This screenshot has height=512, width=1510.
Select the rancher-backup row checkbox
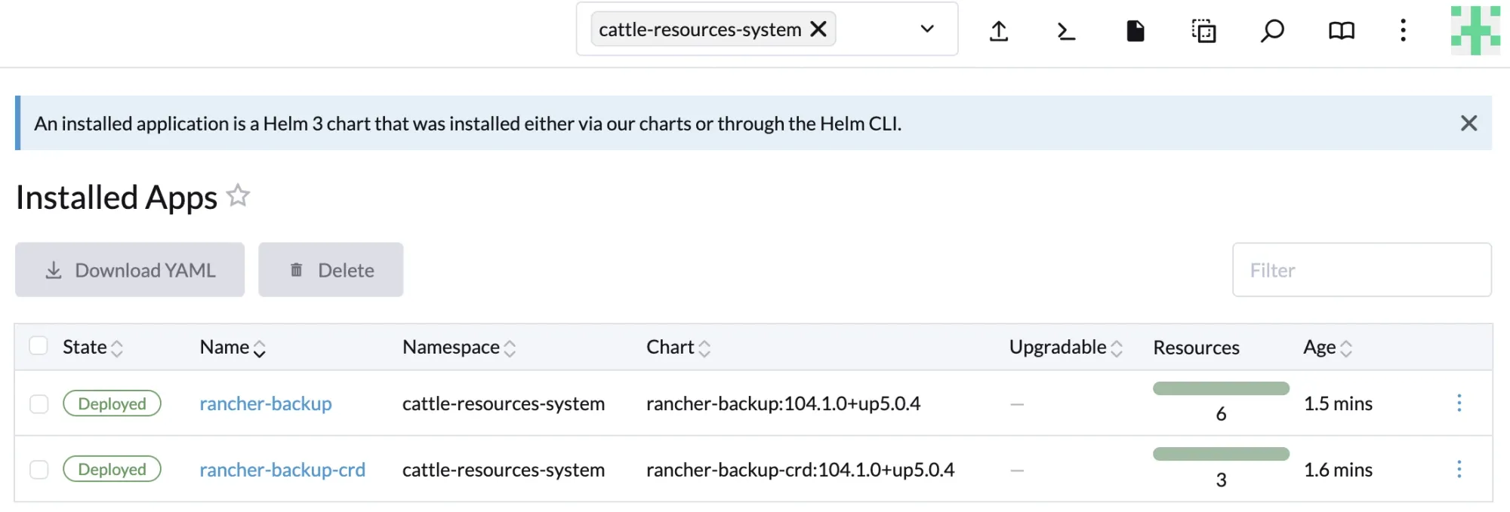coord(39,404)
